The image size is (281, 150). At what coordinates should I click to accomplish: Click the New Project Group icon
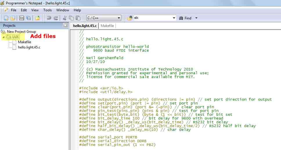click(3, 32)
